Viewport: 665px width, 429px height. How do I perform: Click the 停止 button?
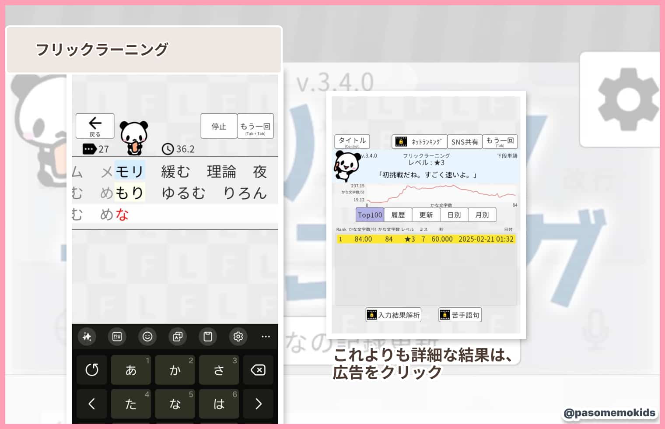pyautogui.click(x=219, y=126)
